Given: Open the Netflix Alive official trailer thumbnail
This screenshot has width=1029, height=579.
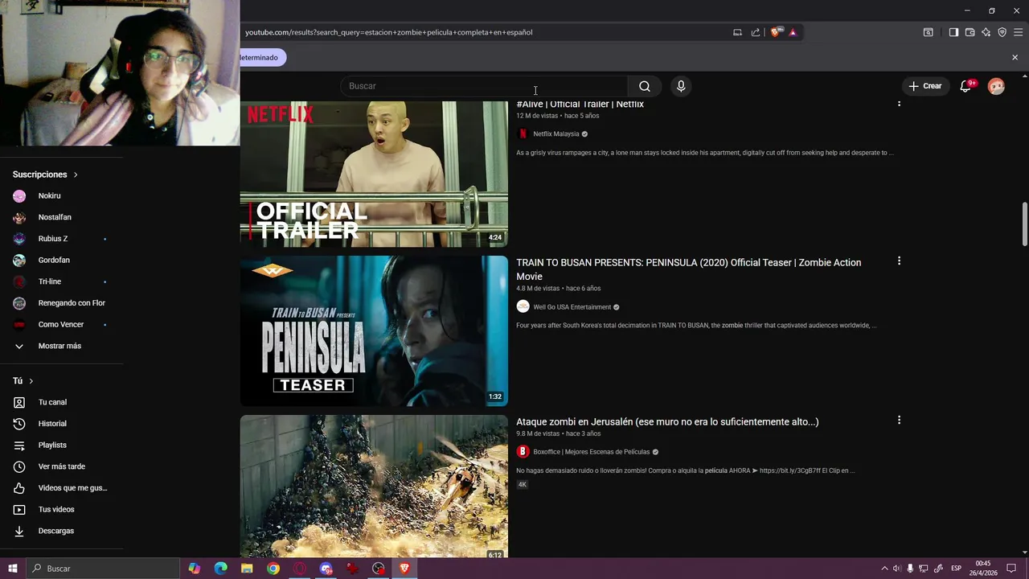Looking at the screenshot, I should coord(374,174).
